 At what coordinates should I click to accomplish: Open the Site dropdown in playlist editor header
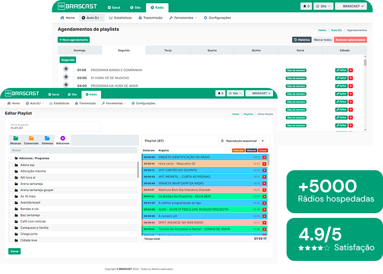coord(235,93)
